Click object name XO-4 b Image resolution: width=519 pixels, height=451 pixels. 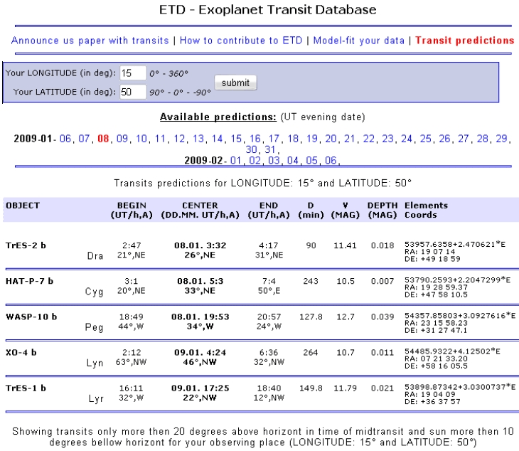(x=21, y=352)
